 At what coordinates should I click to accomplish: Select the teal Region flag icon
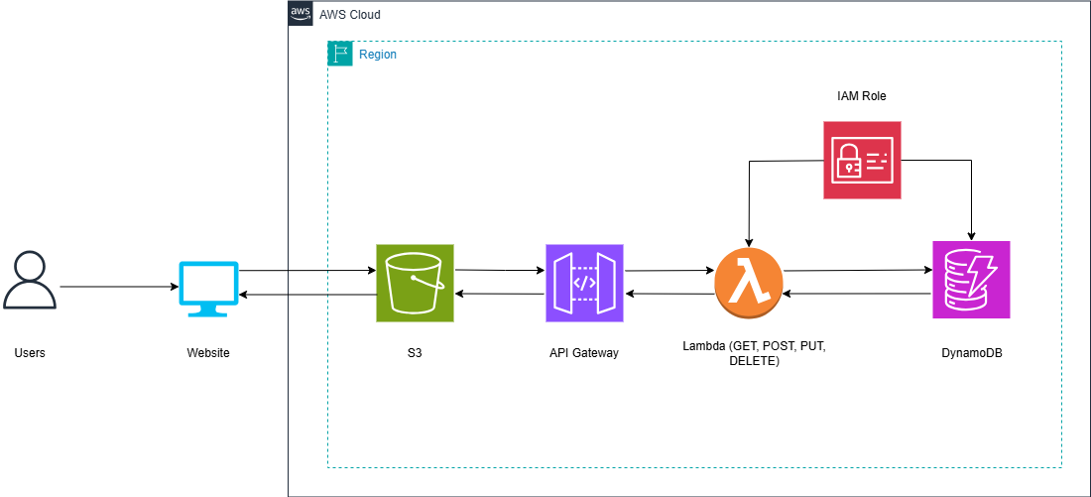340,54
